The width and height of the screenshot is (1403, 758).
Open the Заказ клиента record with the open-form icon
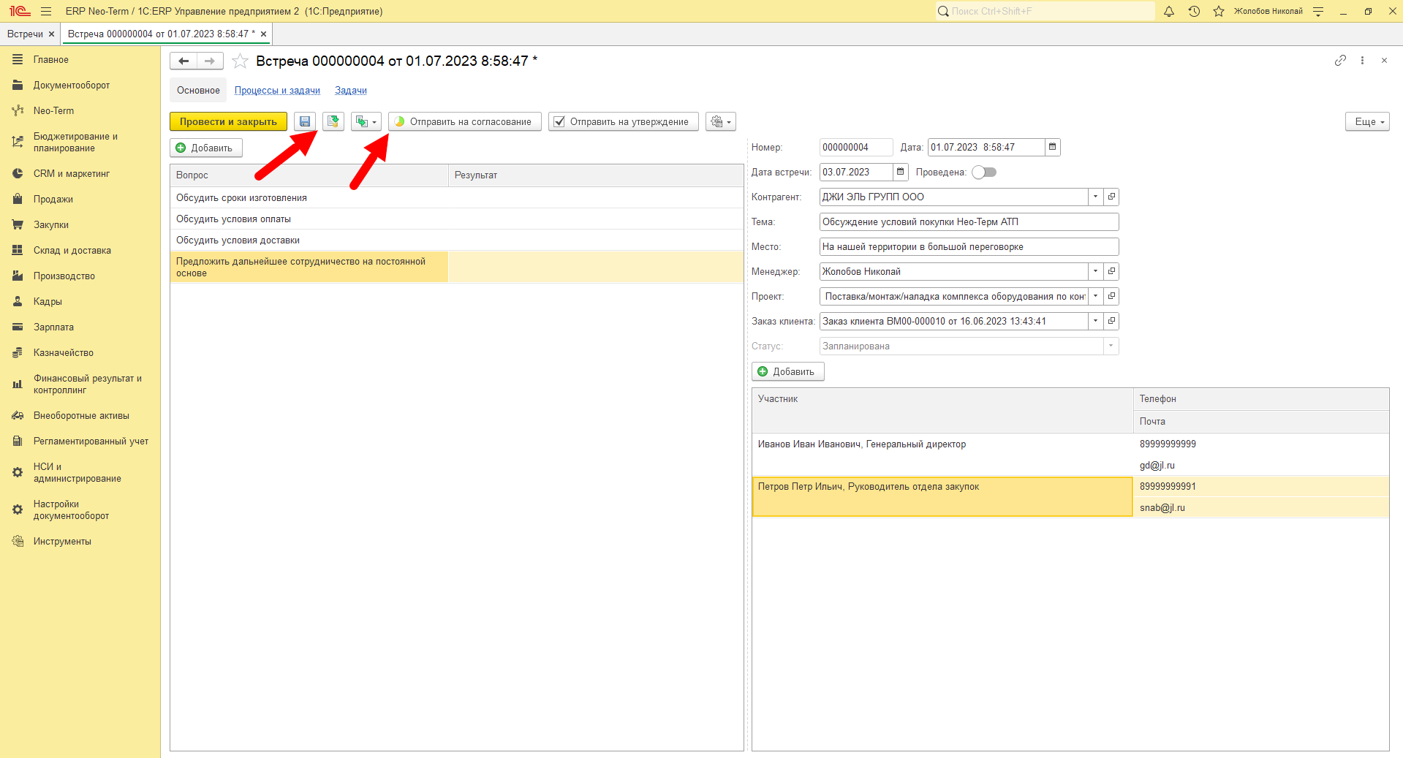tap(1111, 321)
